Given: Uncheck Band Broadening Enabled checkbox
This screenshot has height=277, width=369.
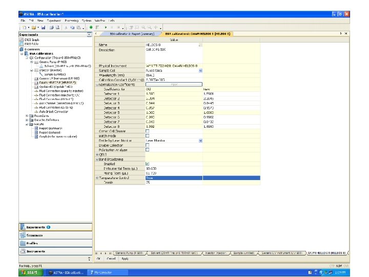Looking at the screenshot, I should pyautogui.click(x=148, y=164).
